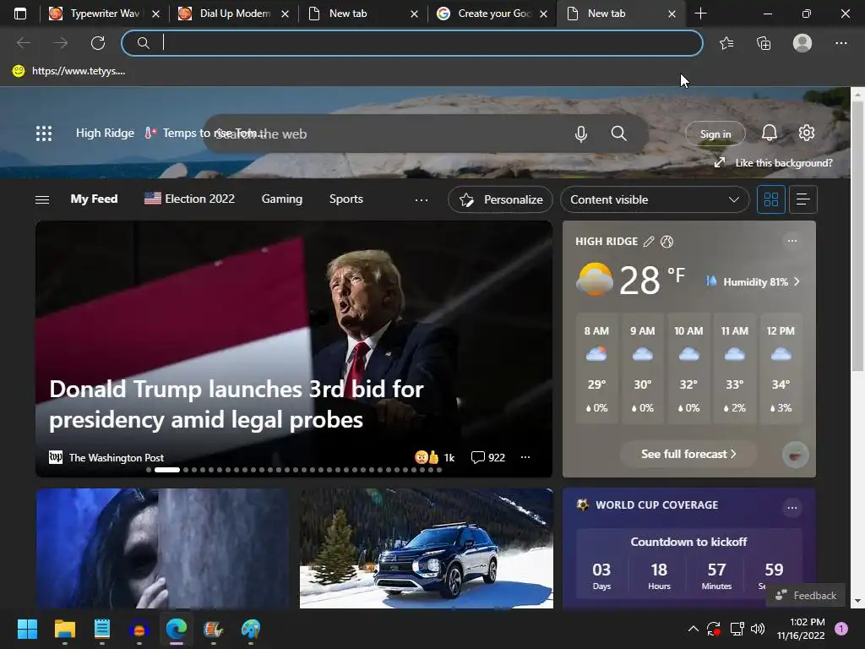Select Sports feed tab

point(346,199)
